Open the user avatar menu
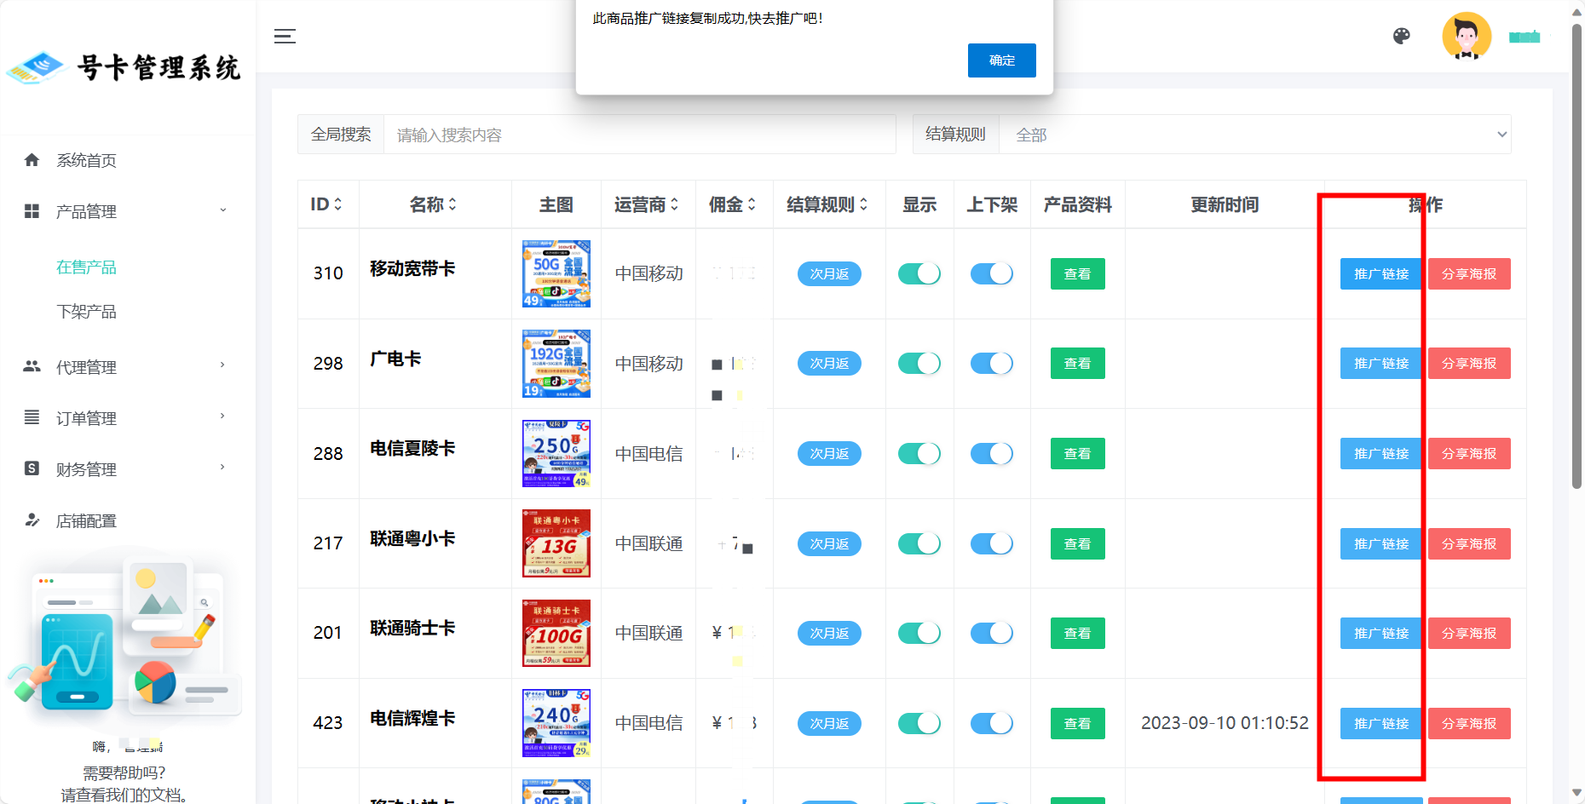The image size is (1585, 804). pyautogui.click(x=1467, y=36)
